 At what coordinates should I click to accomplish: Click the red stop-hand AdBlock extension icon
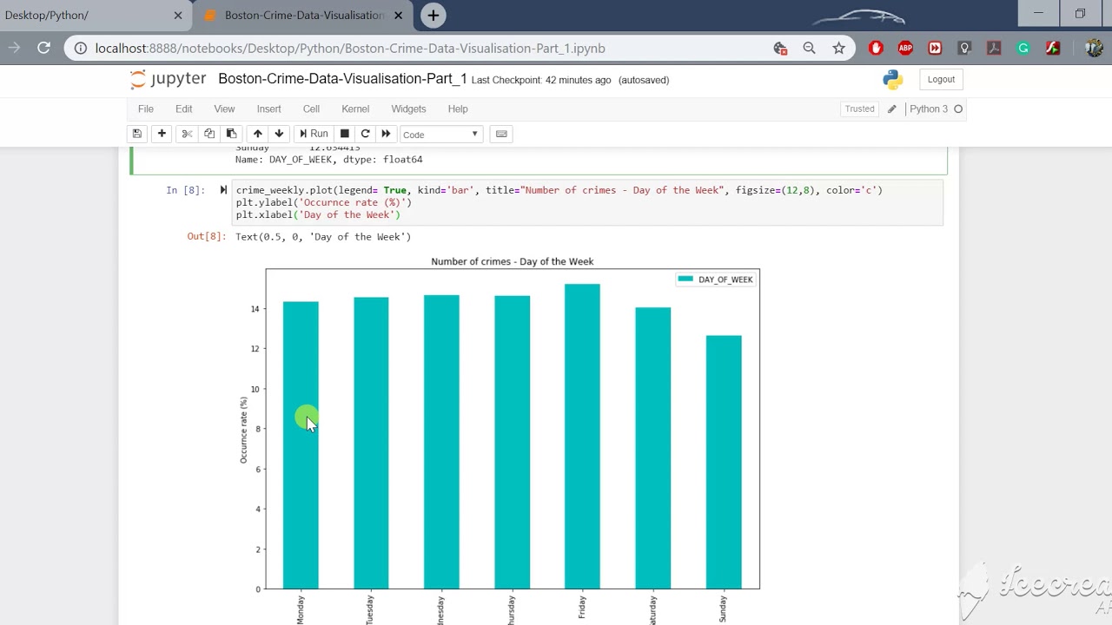[x=876, y=49]
